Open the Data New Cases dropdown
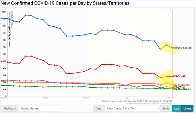 click(132, 108)
